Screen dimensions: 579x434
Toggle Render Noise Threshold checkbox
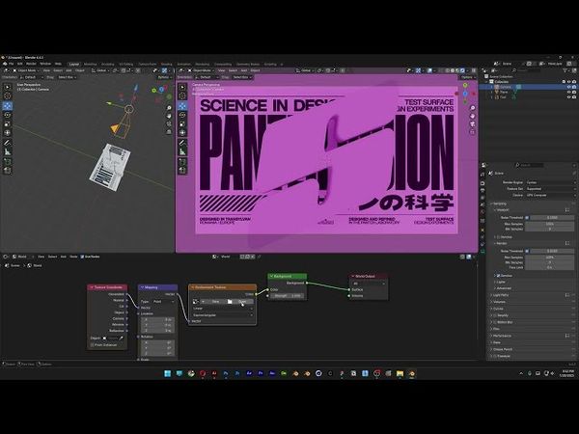pos(527,251)
